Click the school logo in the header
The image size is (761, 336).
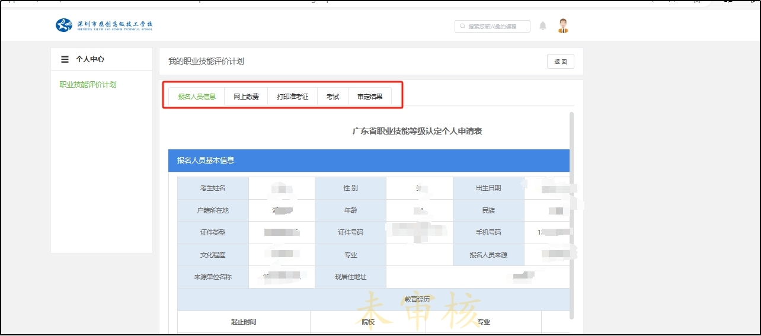tap(104, 25)
